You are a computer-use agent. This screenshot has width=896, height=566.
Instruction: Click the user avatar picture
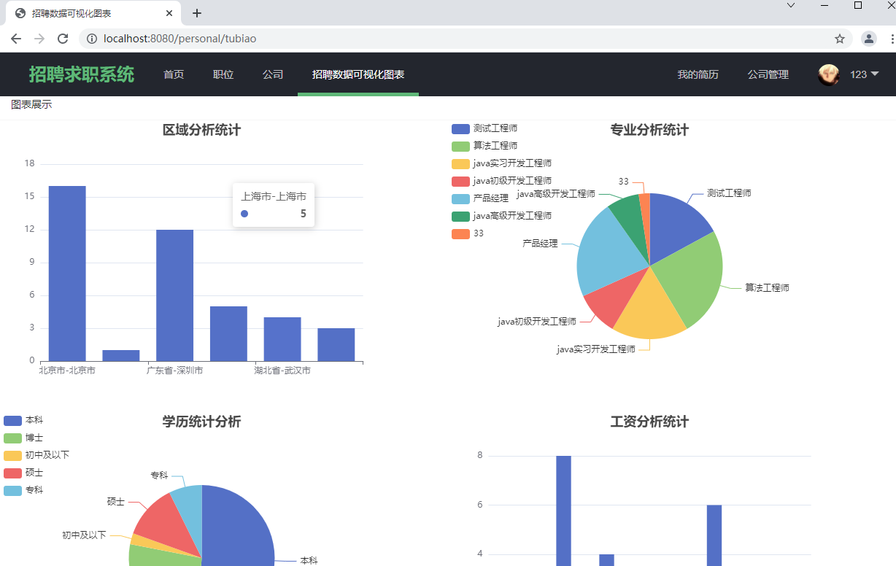829,74
